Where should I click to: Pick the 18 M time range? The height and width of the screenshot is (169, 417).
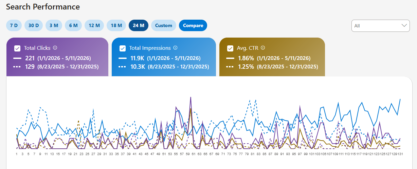point(116,25)
